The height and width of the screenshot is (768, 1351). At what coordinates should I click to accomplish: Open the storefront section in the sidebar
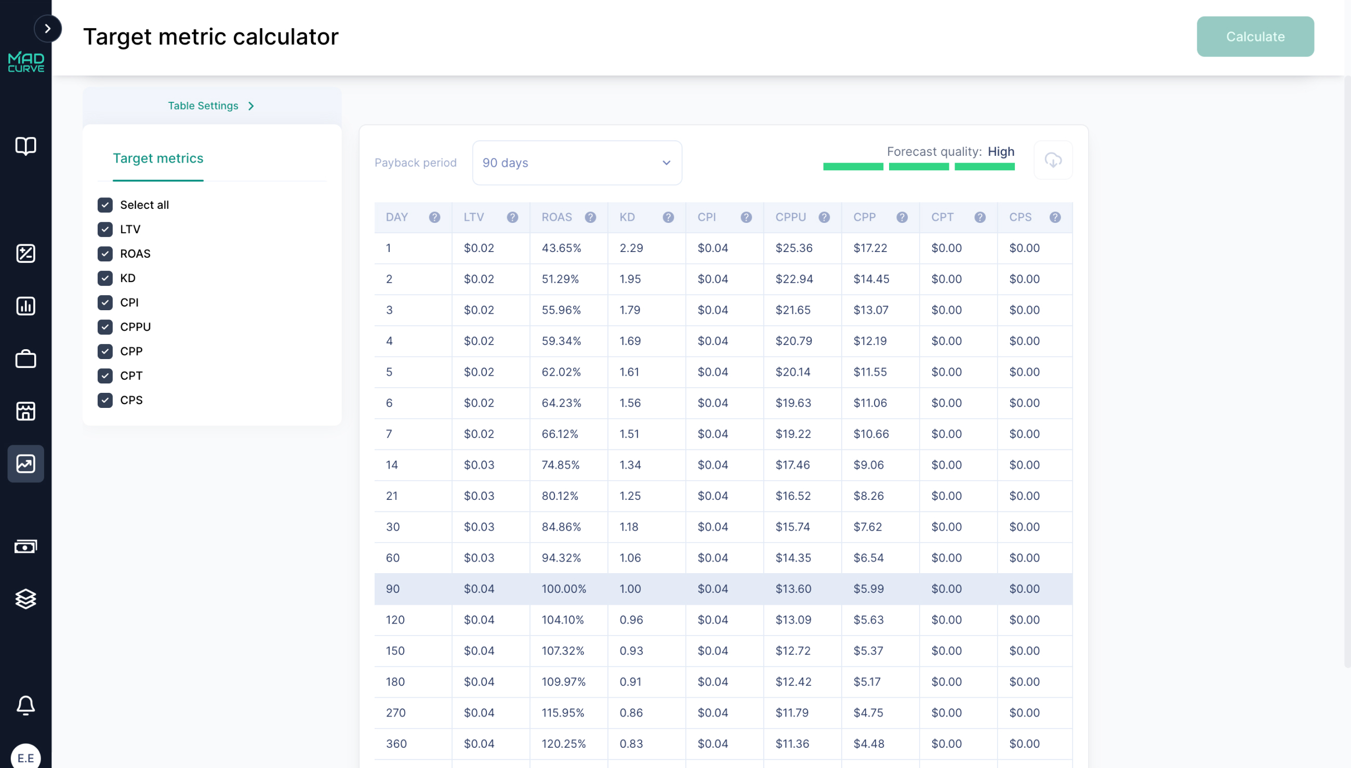[26, 411]
